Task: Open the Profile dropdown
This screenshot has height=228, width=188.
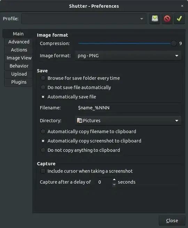Action: click(84, 18)
